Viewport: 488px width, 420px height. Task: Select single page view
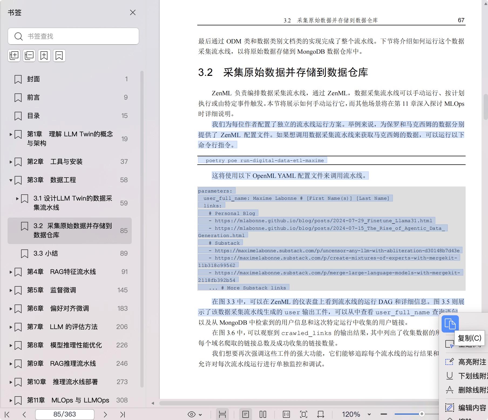click(x=246, y=414)
